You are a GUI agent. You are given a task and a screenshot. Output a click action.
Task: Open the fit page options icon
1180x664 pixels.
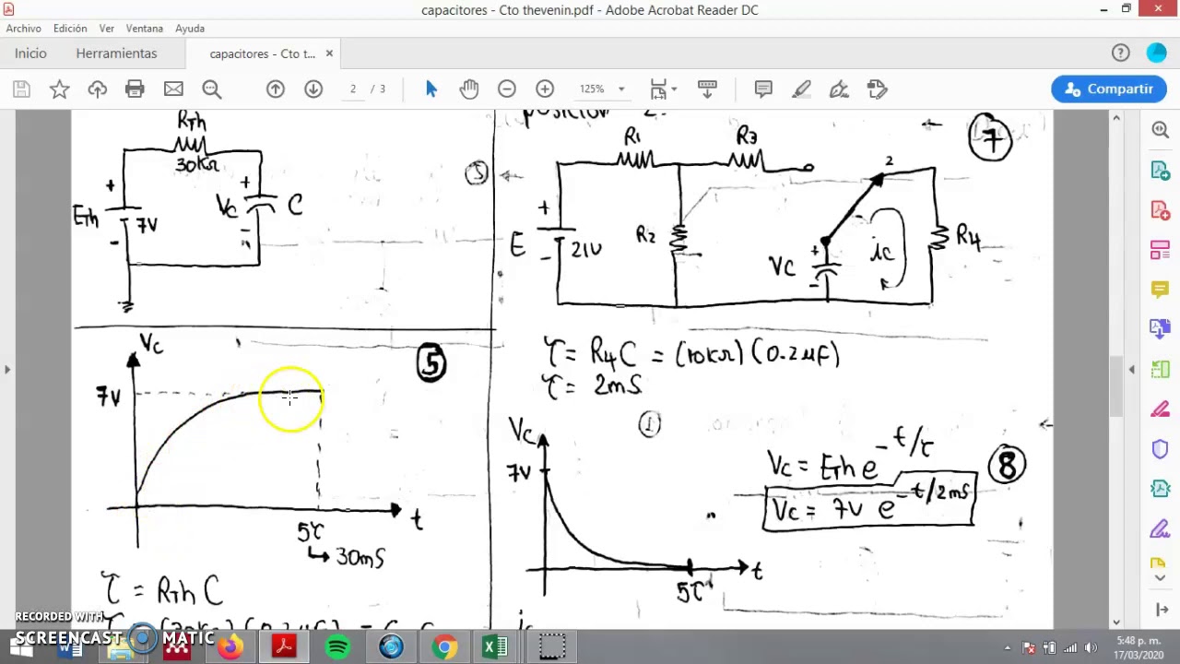[x=663, y=89]
